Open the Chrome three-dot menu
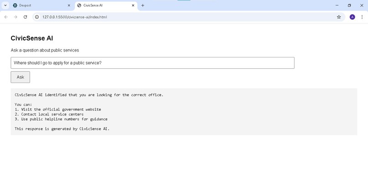 click(x=362, y=17)
